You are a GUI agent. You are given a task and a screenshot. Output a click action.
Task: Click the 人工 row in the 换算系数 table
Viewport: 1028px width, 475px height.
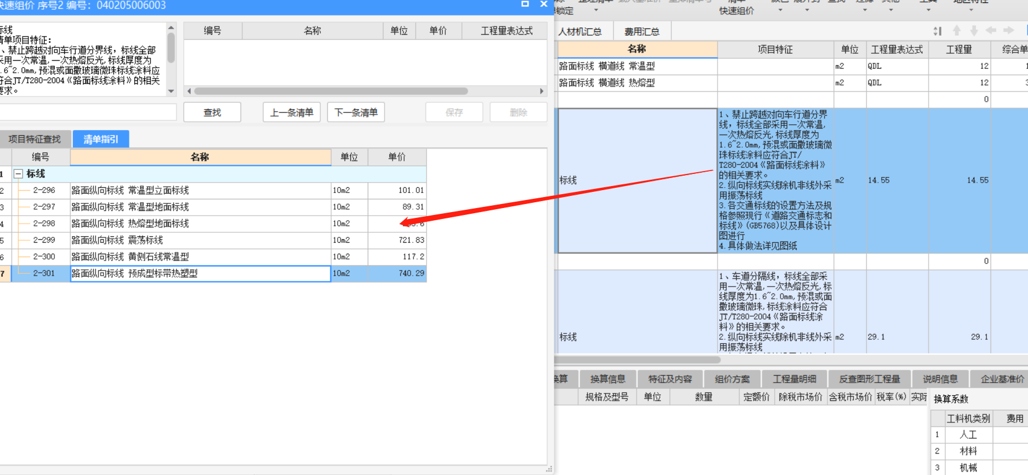(x=979, y=435)
